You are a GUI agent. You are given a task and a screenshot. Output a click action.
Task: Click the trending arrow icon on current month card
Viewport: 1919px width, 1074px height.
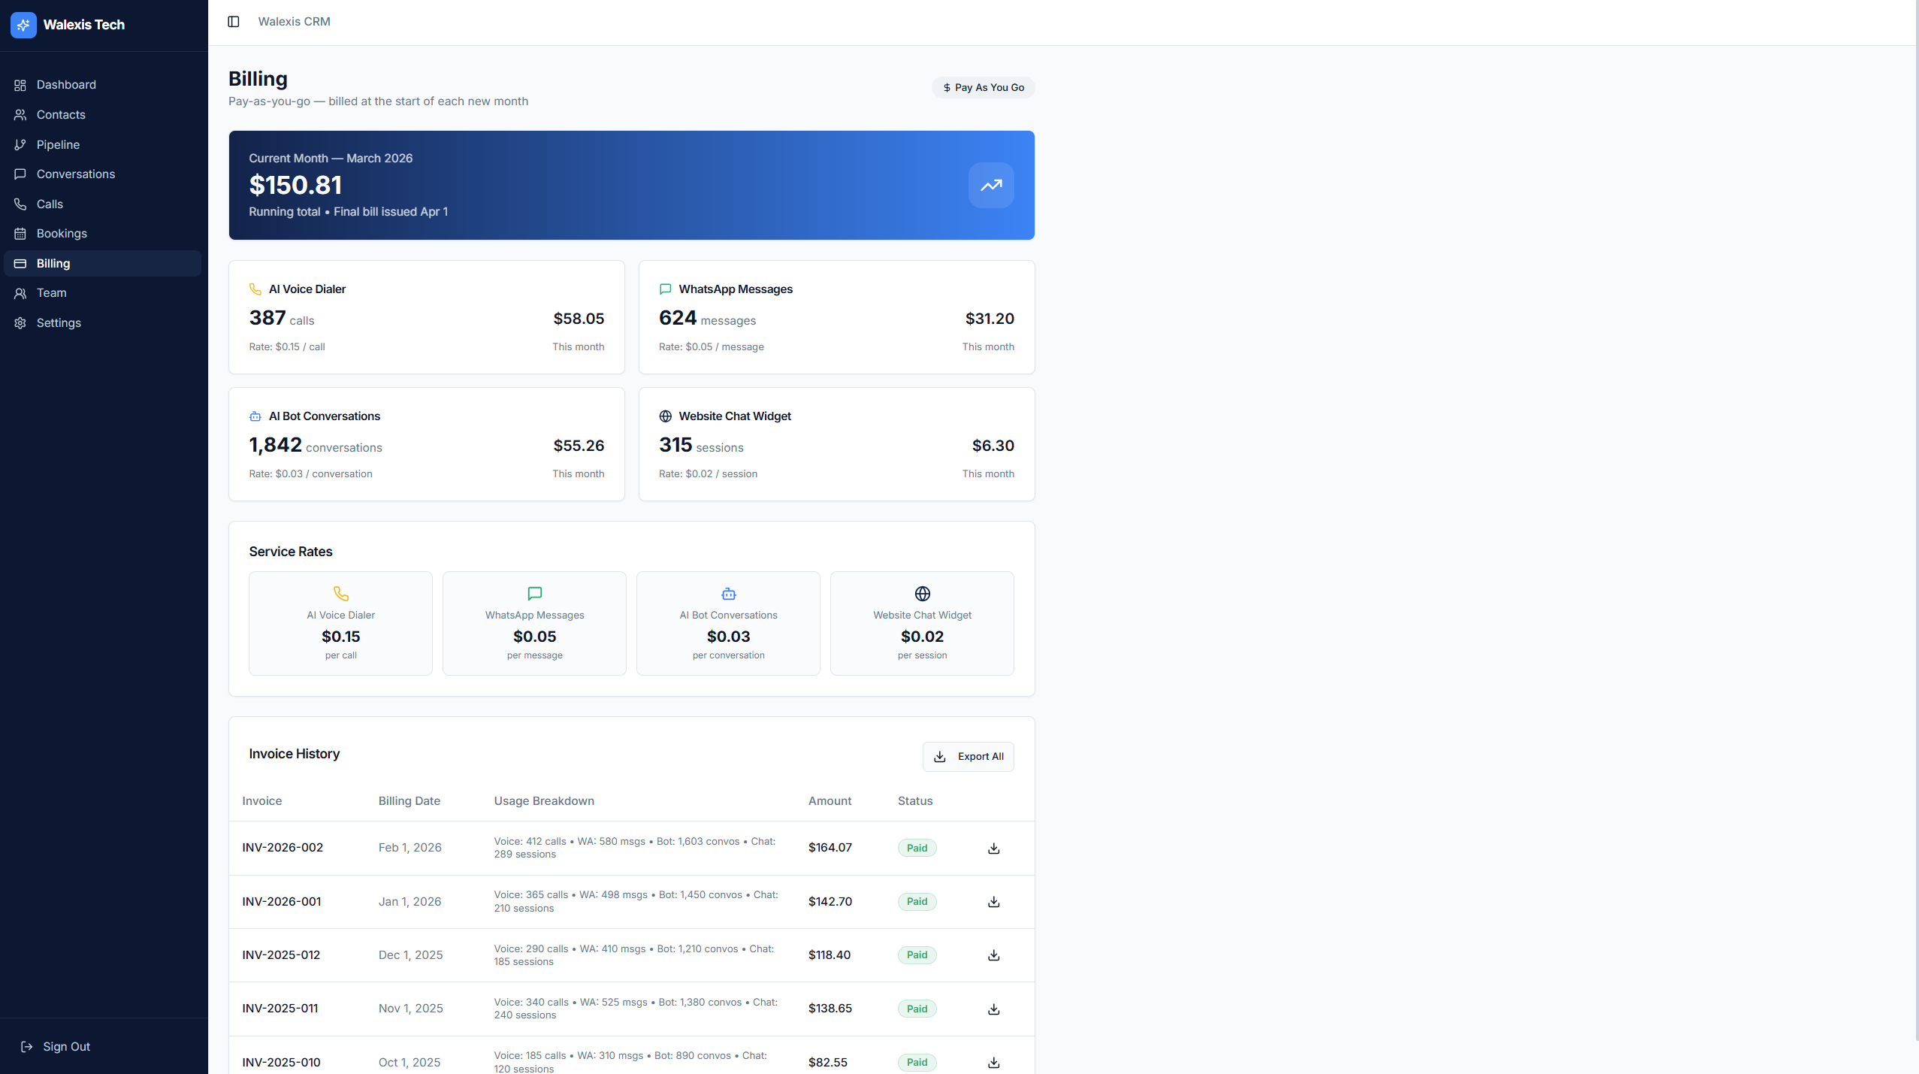pos(990,185)
